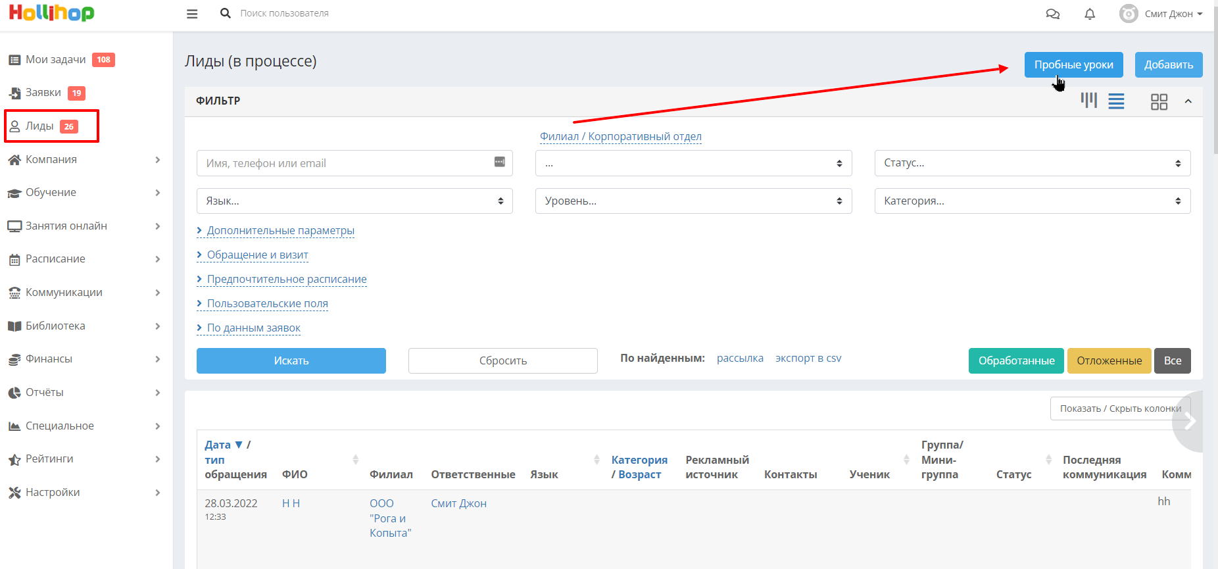Open the Статус dropdown
The height and width of the screenshot is (569, 1218).
click(1033, 163)
